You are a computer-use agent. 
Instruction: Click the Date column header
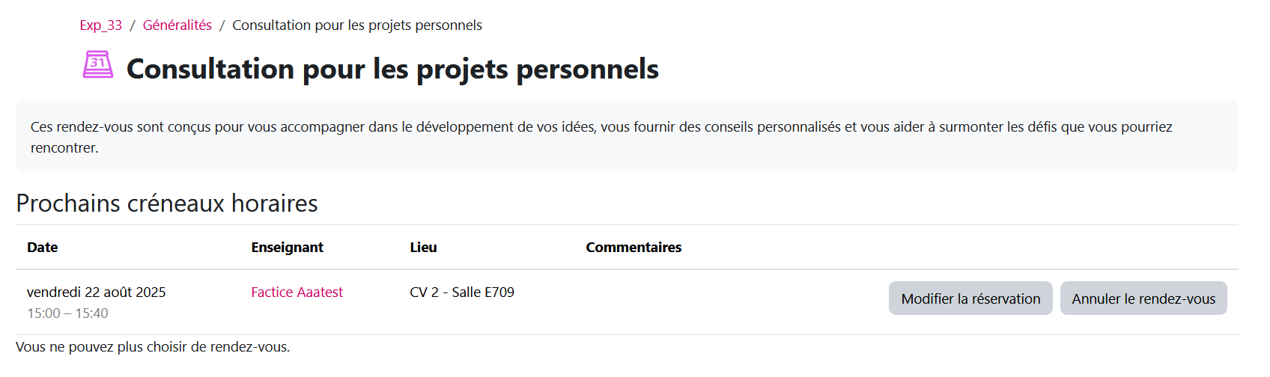click(43, 248)
